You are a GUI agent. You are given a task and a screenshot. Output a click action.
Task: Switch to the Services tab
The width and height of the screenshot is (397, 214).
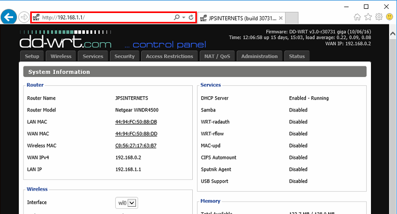93,56
